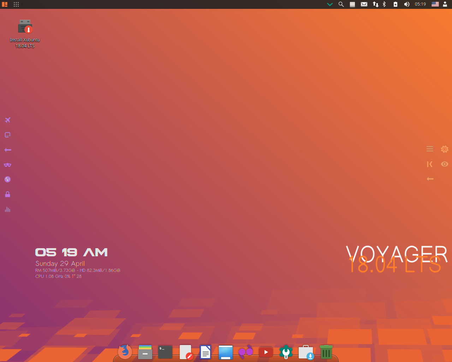452x362 pixels.
Task: Click the orange gear icon on right
Action: pyautogui.click(x=445, y=149)
